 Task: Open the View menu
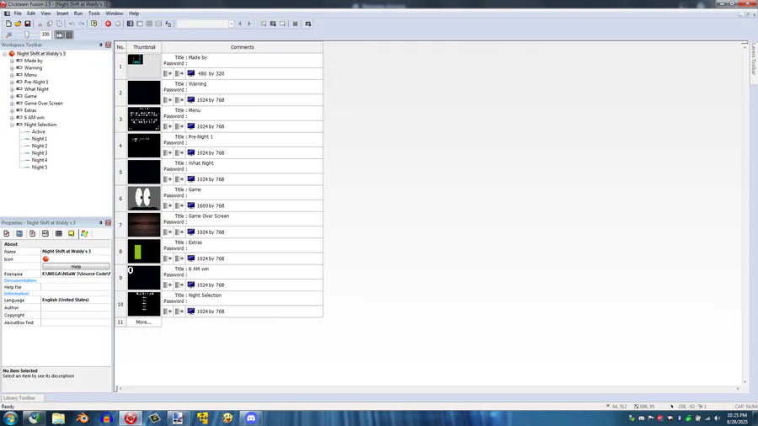[45, 13]
